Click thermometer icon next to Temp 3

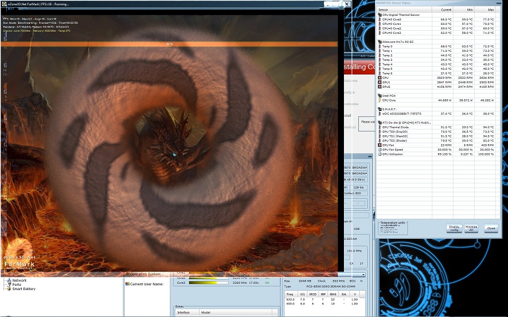pyautogui.click(x=380, y=60)
